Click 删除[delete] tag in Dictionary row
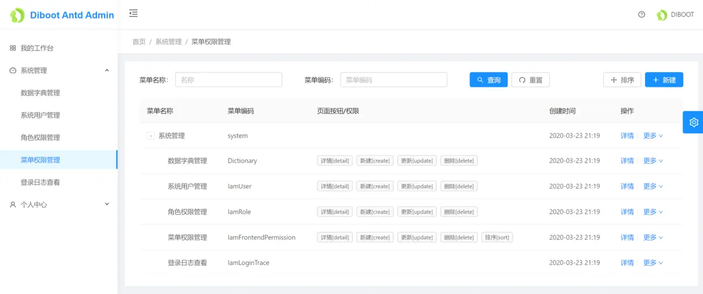This screenshot has width=703, height=294. point(459,161)
